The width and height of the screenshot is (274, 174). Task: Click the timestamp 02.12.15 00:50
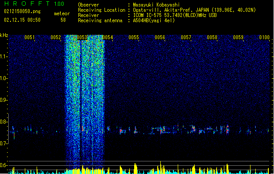click(x=22, y=20)
